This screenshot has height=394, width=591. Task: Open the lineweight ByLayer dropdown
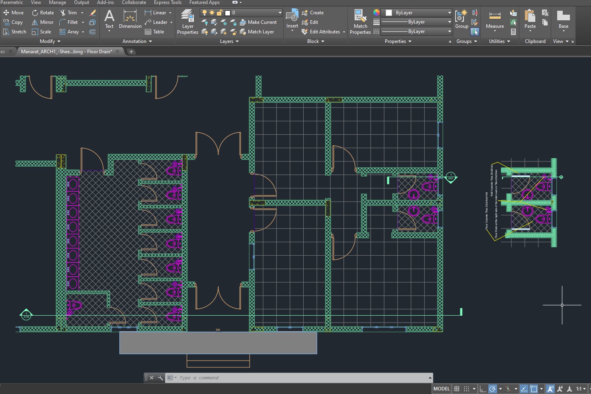(x=416, y=22)
